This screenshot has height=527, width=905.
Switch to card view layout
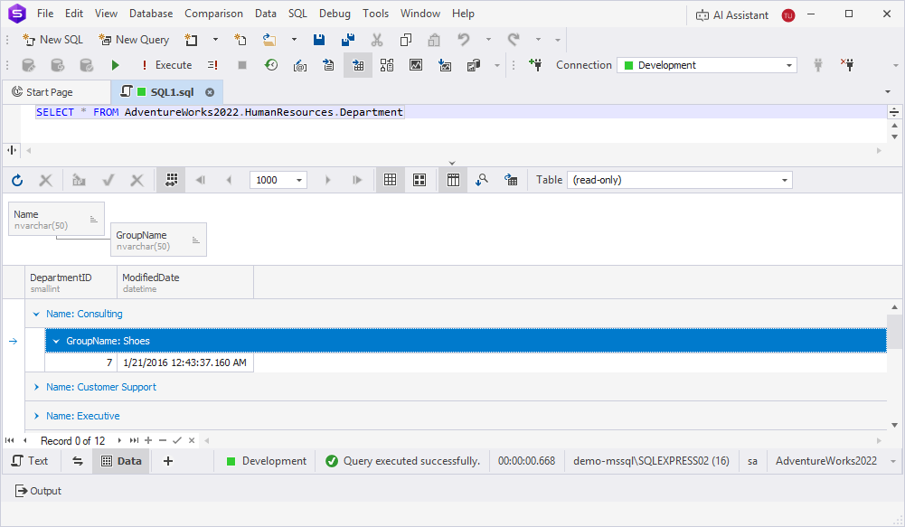point(420,180)
